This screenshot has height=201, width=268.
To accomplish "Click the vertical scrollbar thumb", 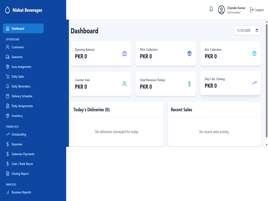I will click(x=266, y=80).
